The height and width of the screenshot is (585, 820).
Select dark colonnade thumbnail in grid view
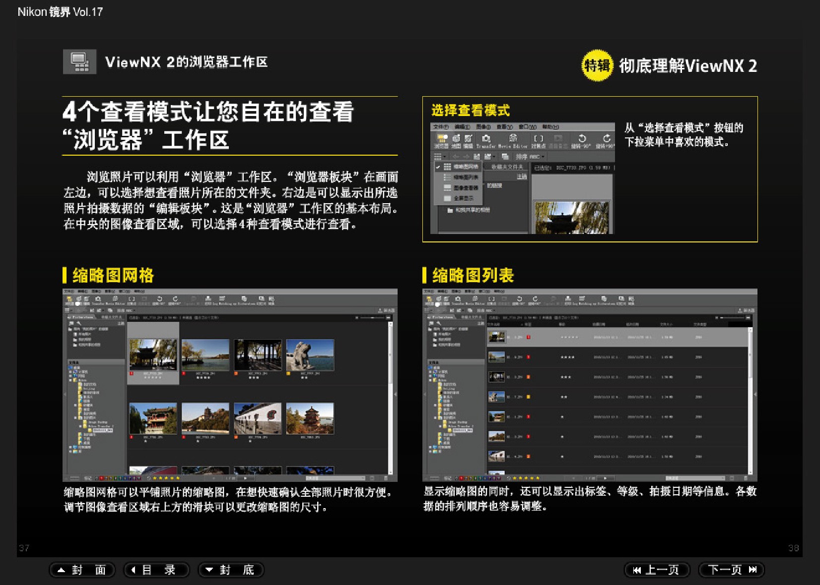(258, 355)
